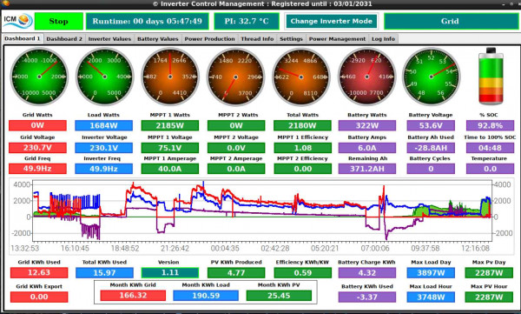The width and height of the screenshot is (521, 314).
Task: Click the Battery Voltage gauge dial
Action: [x=432, y=77]
